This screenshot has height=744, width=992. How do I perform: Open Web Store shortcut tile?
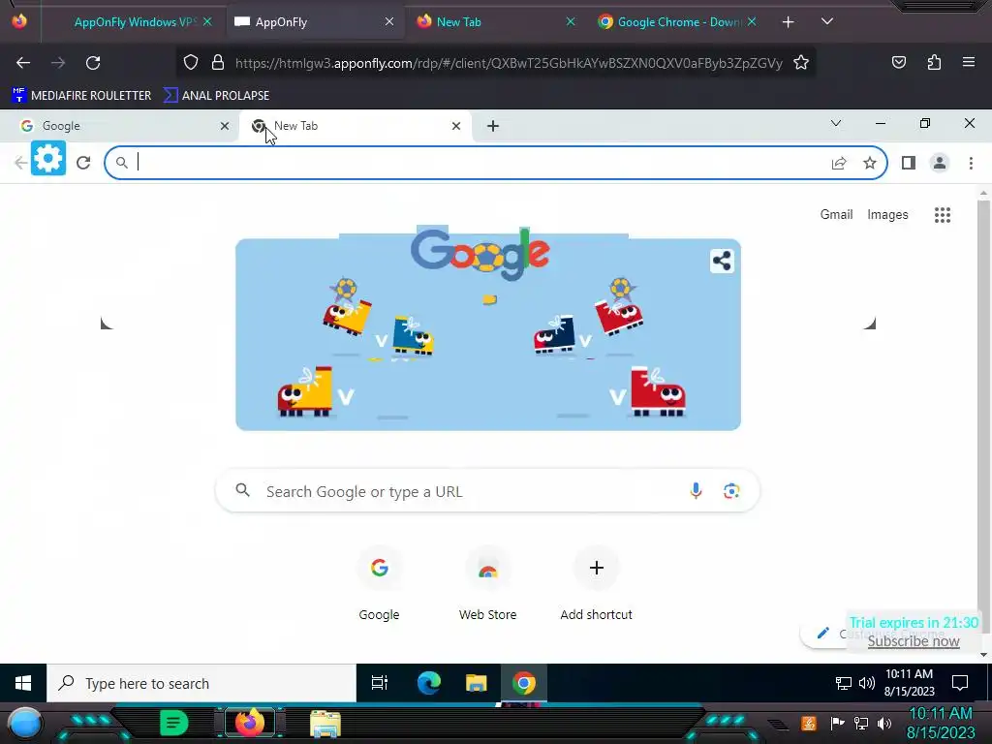click(488, 584)
